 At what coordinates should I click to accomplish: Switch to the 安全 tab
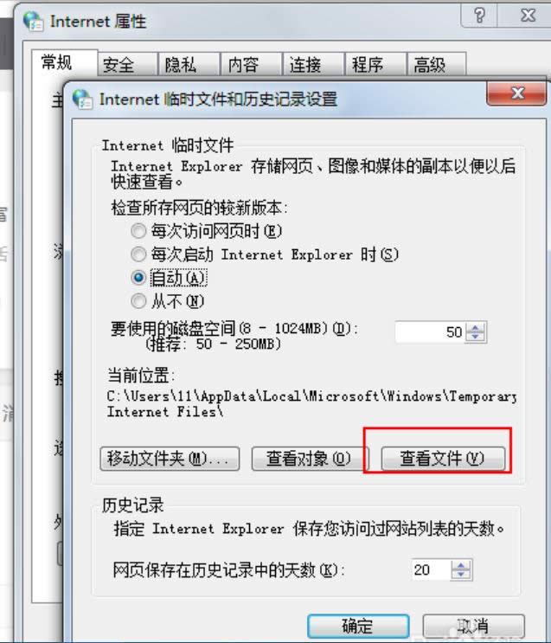[127, 64]
